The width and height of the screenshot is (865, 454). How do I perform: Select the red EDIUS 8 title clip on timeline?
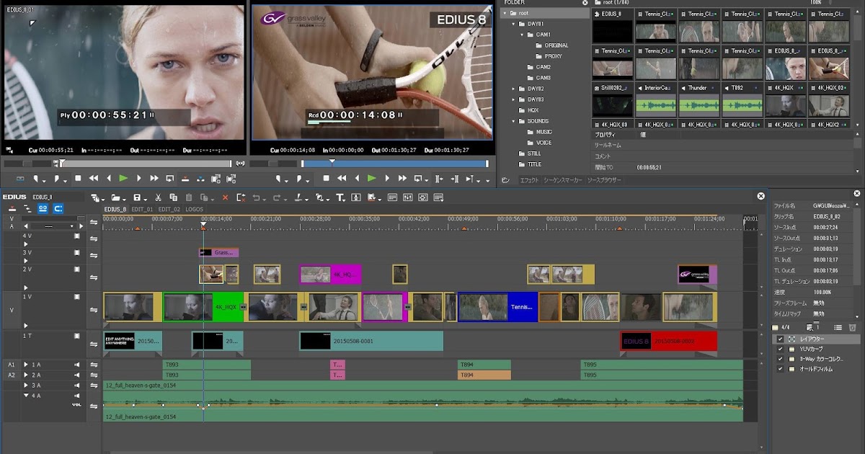(668, 341)
